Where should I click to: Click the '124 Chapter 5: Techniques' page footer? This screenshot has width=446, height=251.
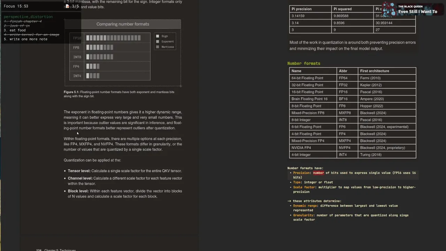click(56, 250)
